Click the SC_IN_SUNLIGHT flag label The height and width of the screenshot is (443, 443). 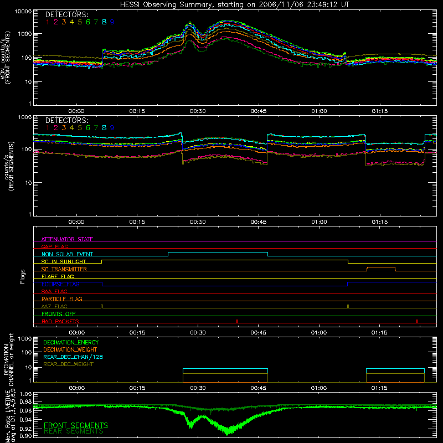point(64,261)
